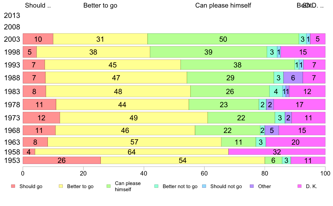Viewport: 333px width, 206px height.
Task: Click the purple Other legend swatch
Action: point(252,186)
